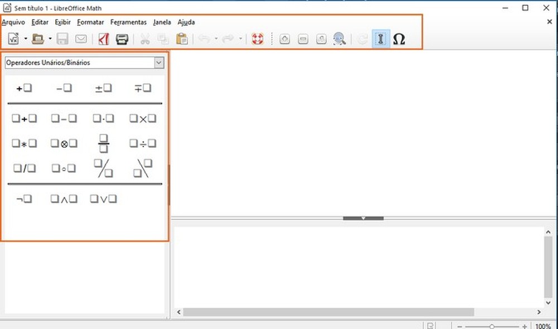Open the Ferramentas menu

click(128, 22)
